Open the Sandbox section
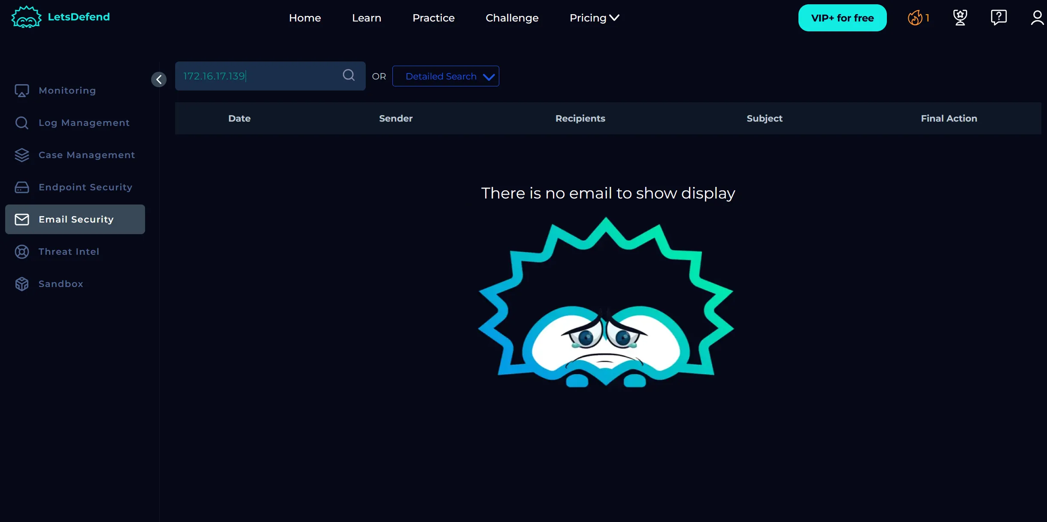The width and height of the screenshot is (1047, 522). [x=61, y=284]
